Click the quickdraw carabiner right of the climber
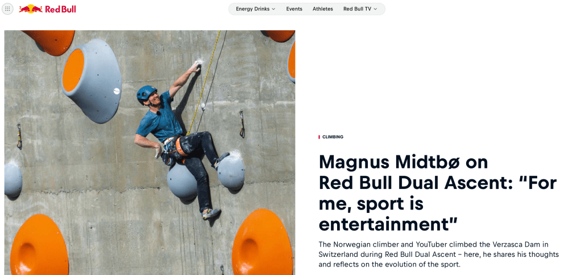 242,124
